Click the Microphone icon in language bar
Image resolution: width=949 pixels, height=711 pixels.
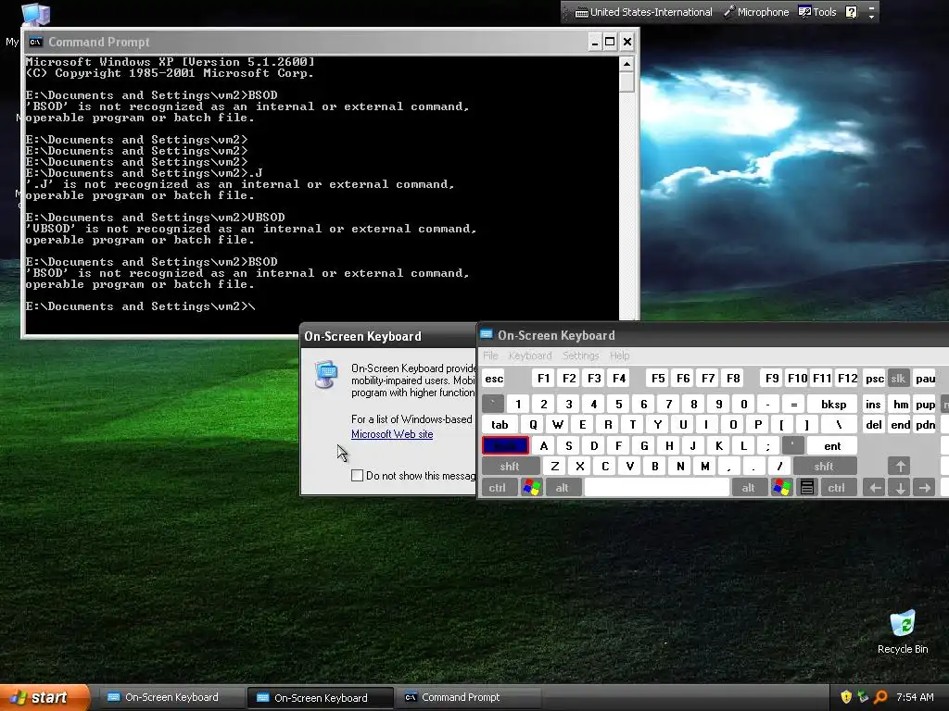point(729,11)
